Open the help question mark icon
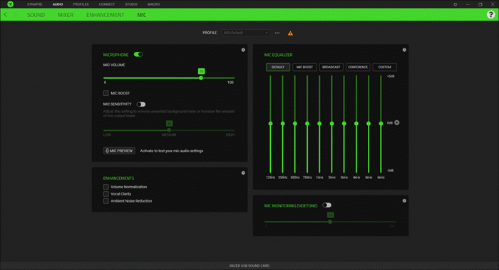This screenshot has height=270, width=499. (x=490, y=15)
